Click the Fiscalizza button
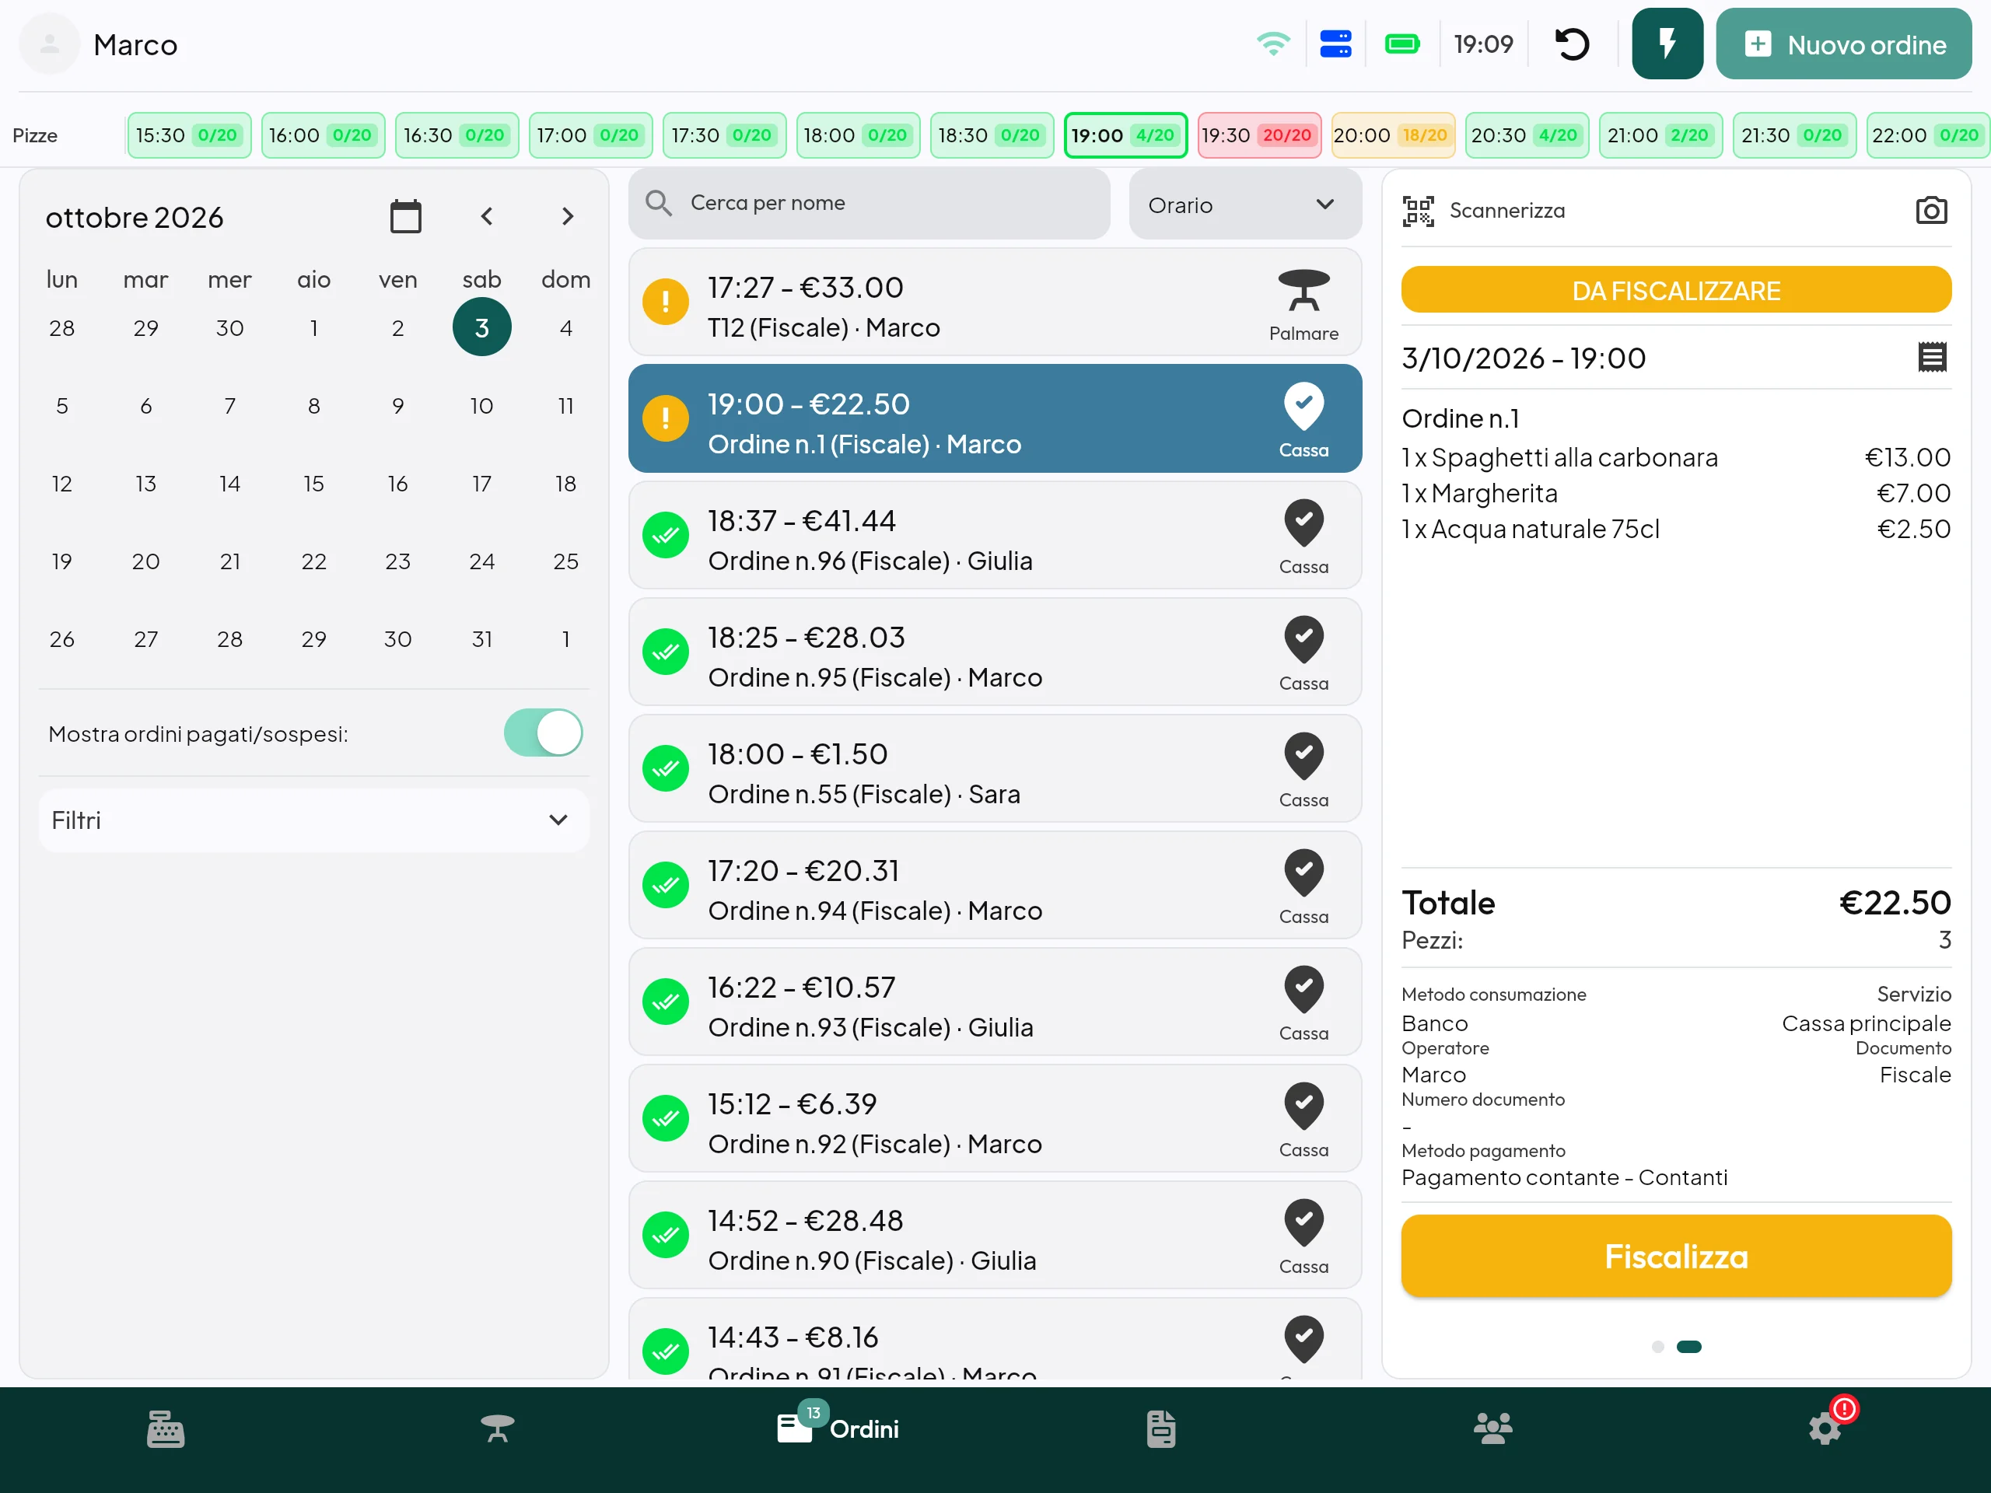Viewport: 1991px width, 1493px height. 1676,1257
